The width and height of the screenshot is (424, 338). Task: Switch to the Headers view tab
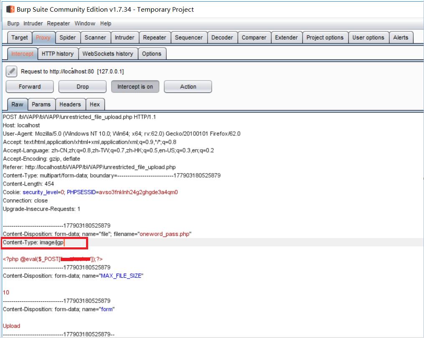pyautogui.click(x=70, y=104)
